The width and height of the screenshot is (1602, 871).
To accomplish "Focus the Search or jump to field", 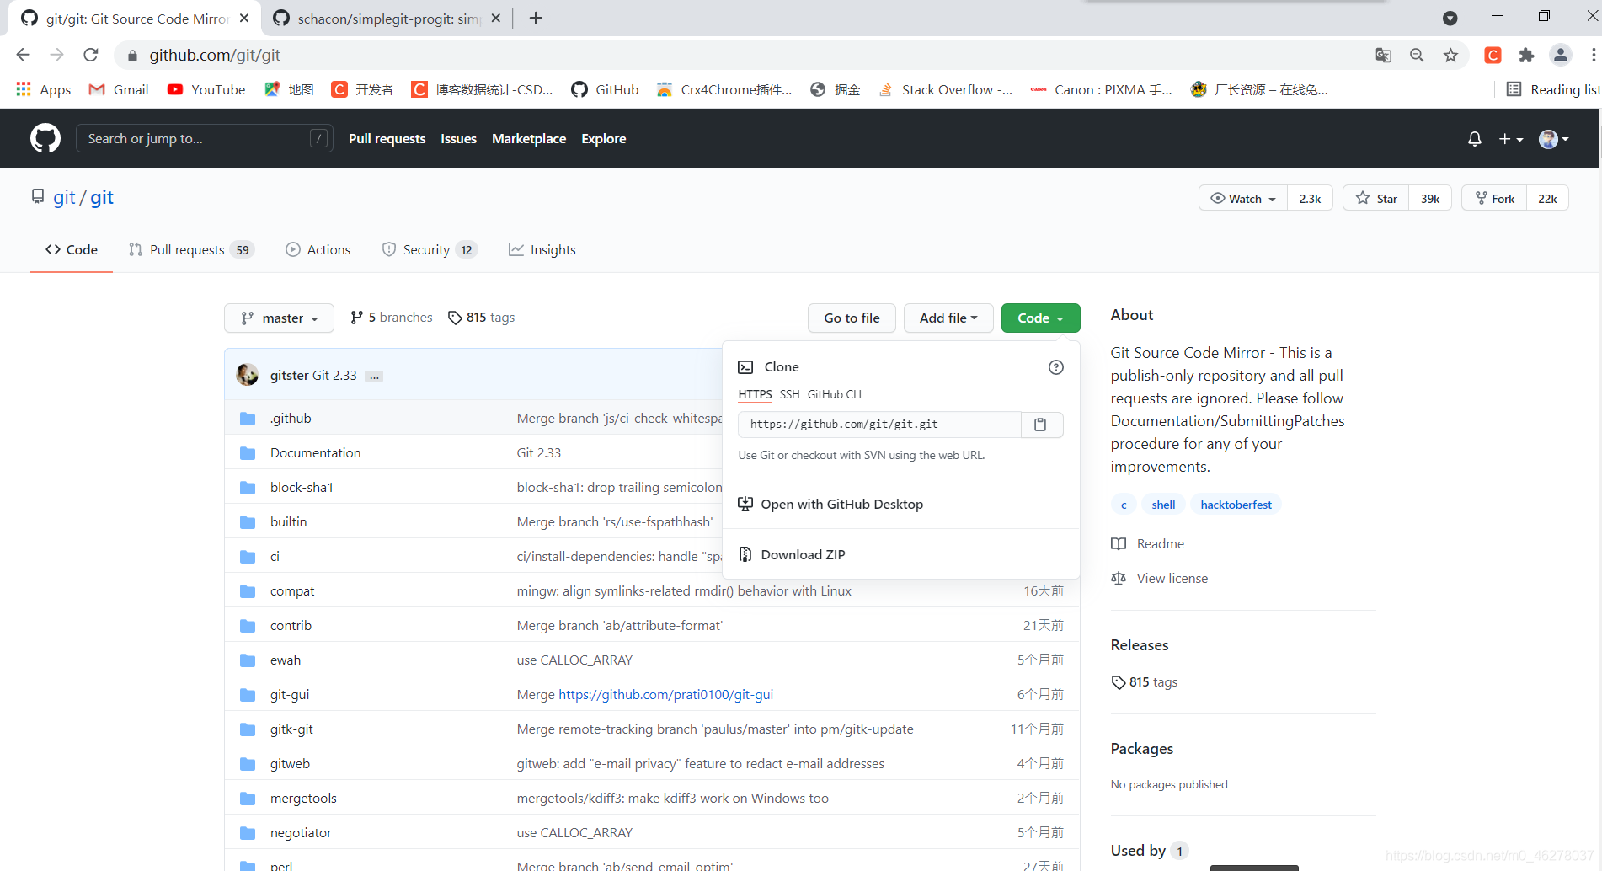I will point(205,139).
